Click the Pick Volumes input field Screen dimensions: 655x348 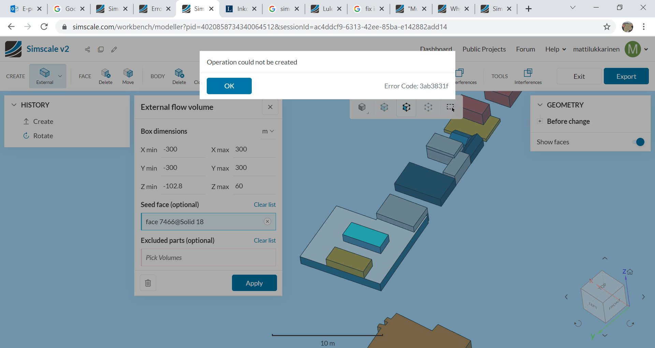[x=208, y=258]
